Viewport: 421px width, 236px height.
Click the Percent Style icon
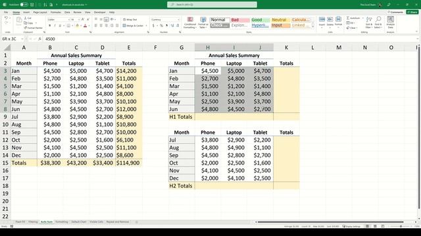[x=161, y=26]
